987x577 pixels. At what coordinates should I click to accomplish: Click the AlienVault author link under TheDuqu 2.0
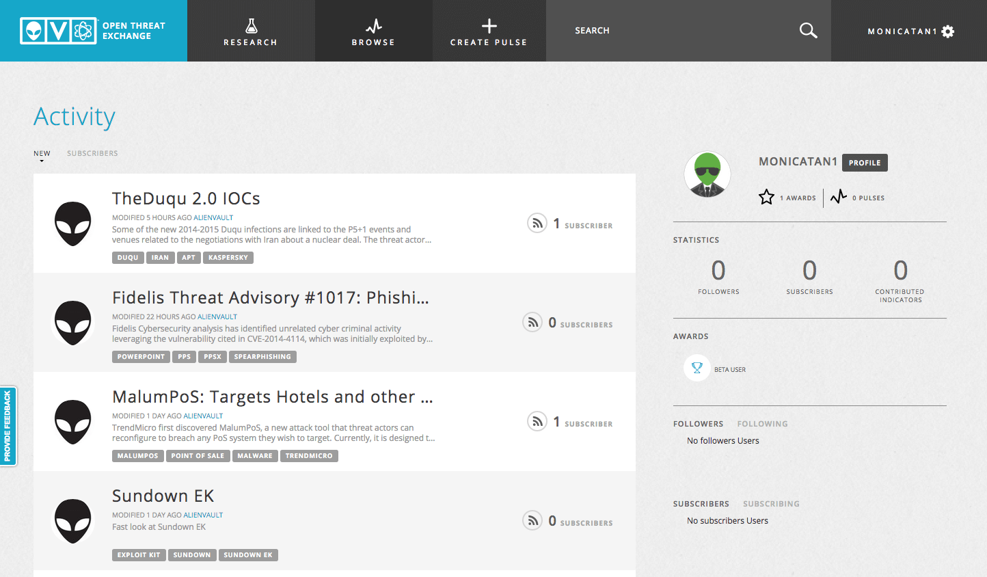pyautogui.click(x=213, y=217)
